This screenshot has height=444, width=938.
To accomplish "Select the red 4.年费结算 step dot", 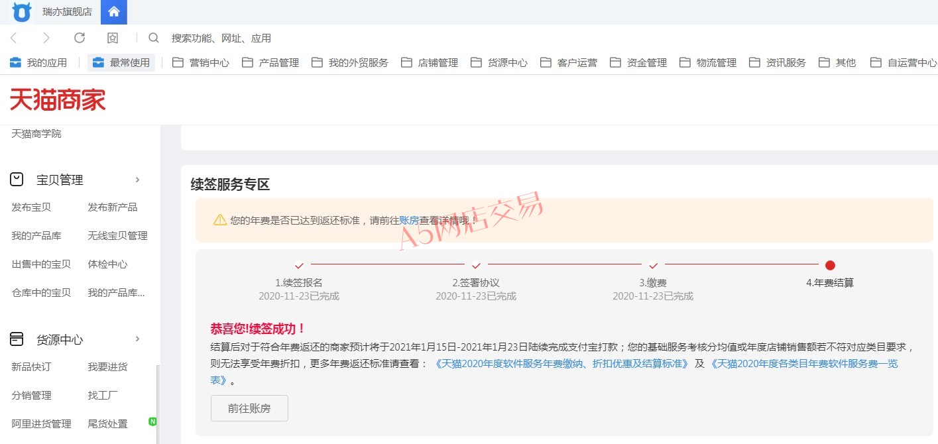I will (830, 265).
